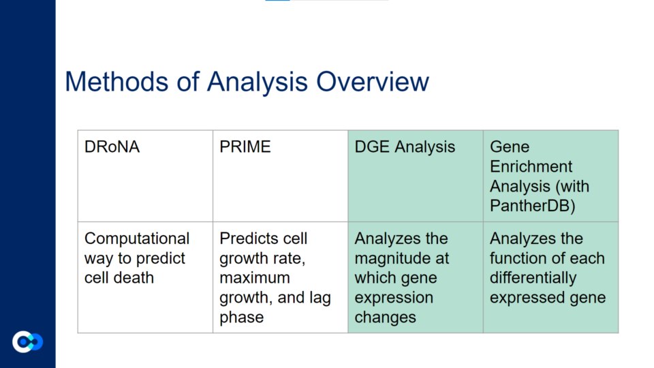Viewport: 654px width, 368px height.
Task: Click the DGE Analysis header cell
Action: pyautogui.click(x=415, y=175)
